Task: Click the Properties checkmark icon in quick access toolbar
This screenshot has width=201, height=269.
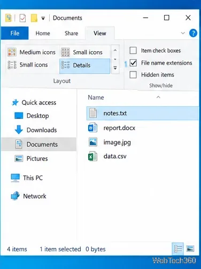Action: (x=22, y=18)
